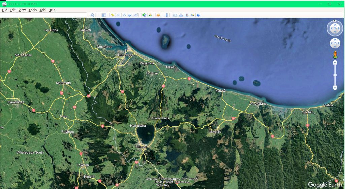Toggle sunlight across the landscape icon
Screen dimensions: 345x189
pos(150,15)
